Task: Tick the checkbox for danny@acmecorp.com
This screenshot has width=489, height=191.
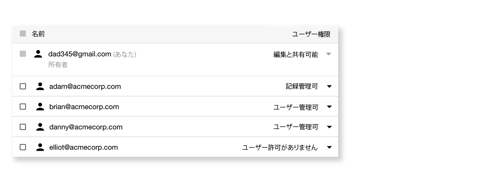Action: click(23, 127)
